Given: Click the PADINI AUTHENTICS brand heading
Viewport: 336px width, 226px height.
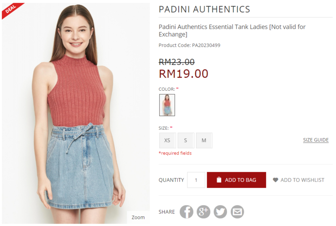Looking at the screenshot, I should (x=204, y=9).
